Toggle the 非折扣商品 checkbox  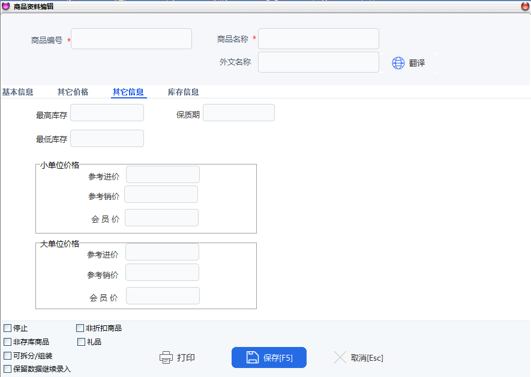tap(80, 328)
